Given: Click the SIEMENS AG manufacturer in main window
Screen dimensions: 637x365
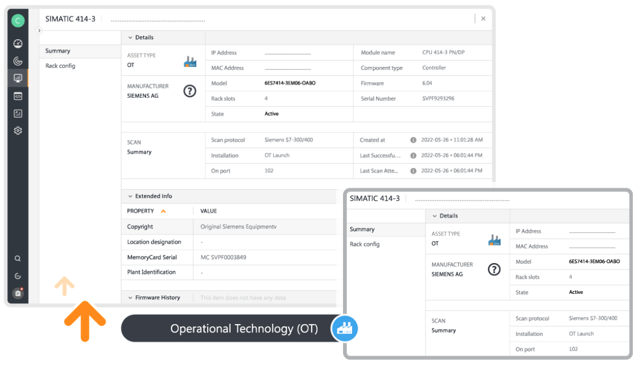Looking at the screenshot, I should [143, 96].
